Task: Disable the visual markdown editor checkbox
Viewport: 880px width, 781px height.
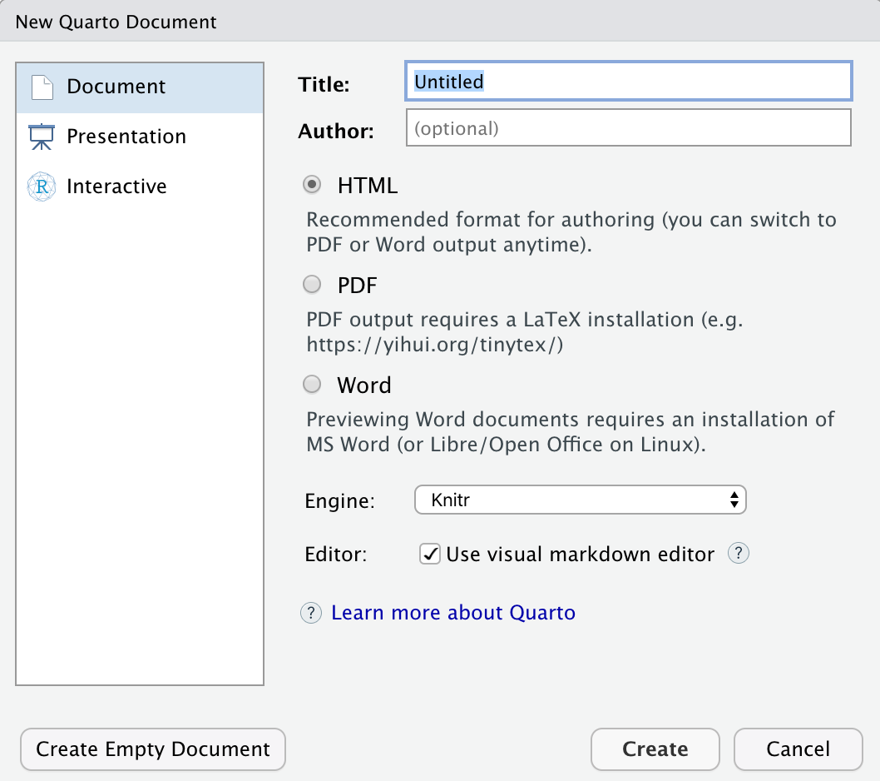Action: pos(430,553)
